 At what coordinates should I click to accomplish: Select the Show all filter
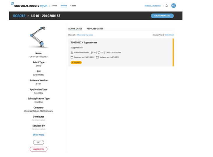tap(71, 35)
